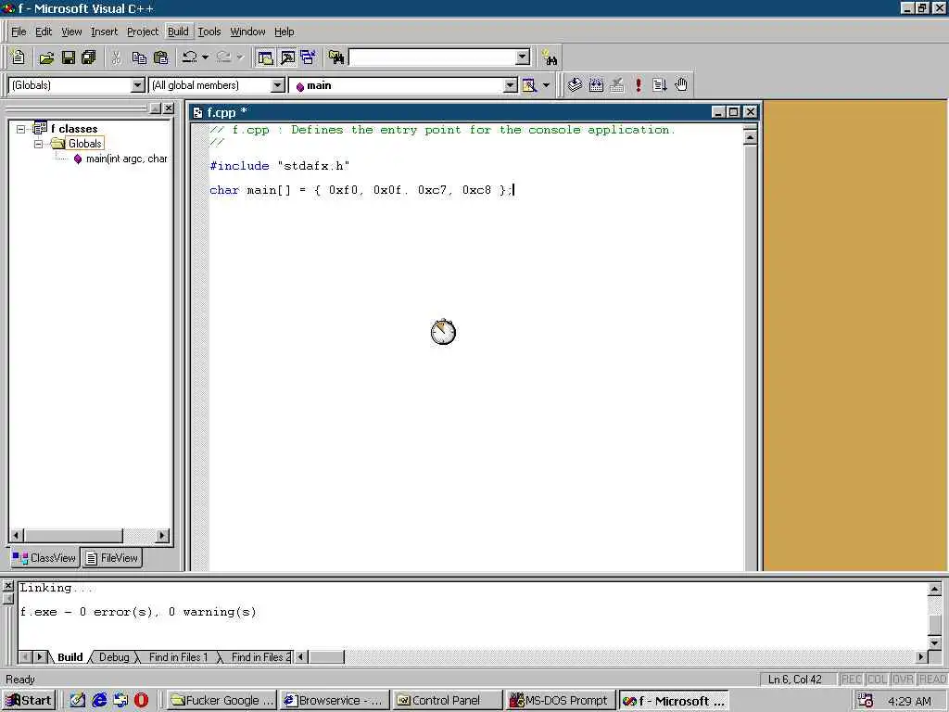Image resolution: width=949 pixels, height=712 pixels.
Task: Switch to MS-DOS Prompt taskbar button
Action: point(561,701)
